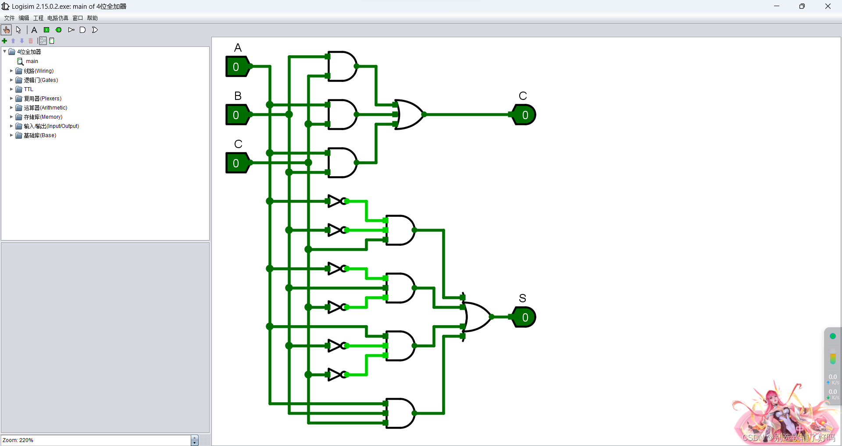Click carry output pin C
This screenshot has height=446, width=842.
(524, 115)
